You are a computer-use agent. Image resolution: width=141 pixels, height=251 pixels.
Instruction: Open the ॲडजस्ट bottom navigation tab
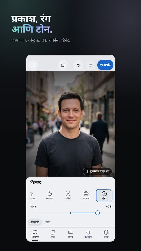[35, 234]
